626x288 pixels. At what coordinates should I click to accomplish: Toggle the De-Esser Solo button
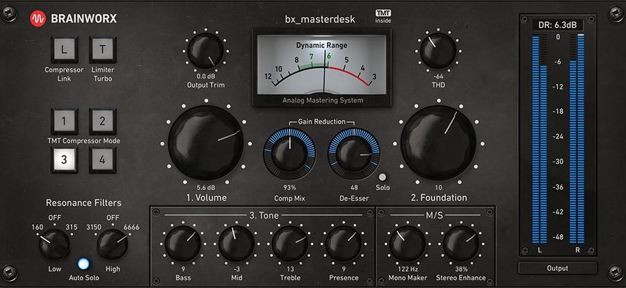[383, 177]
